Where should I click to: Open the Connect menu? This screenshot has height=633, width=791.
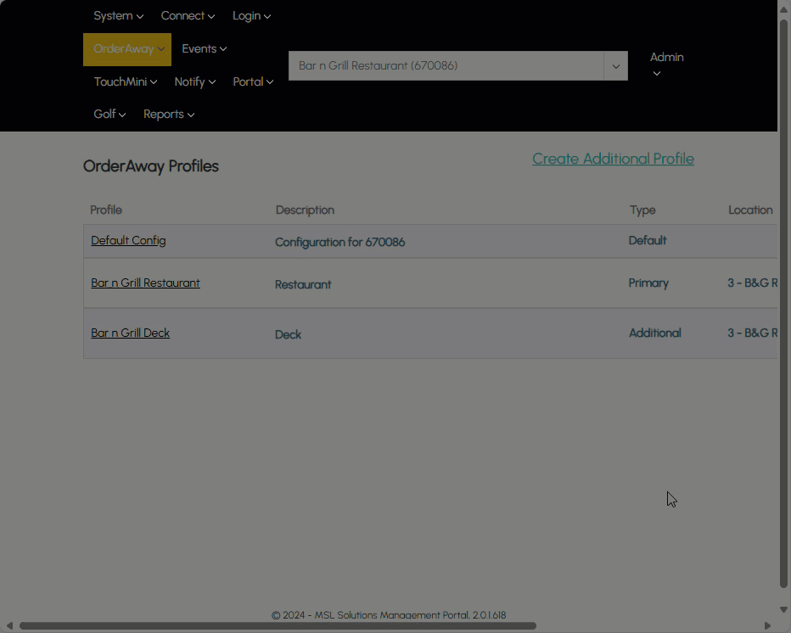pyautogui.click(x=188, y=16)
